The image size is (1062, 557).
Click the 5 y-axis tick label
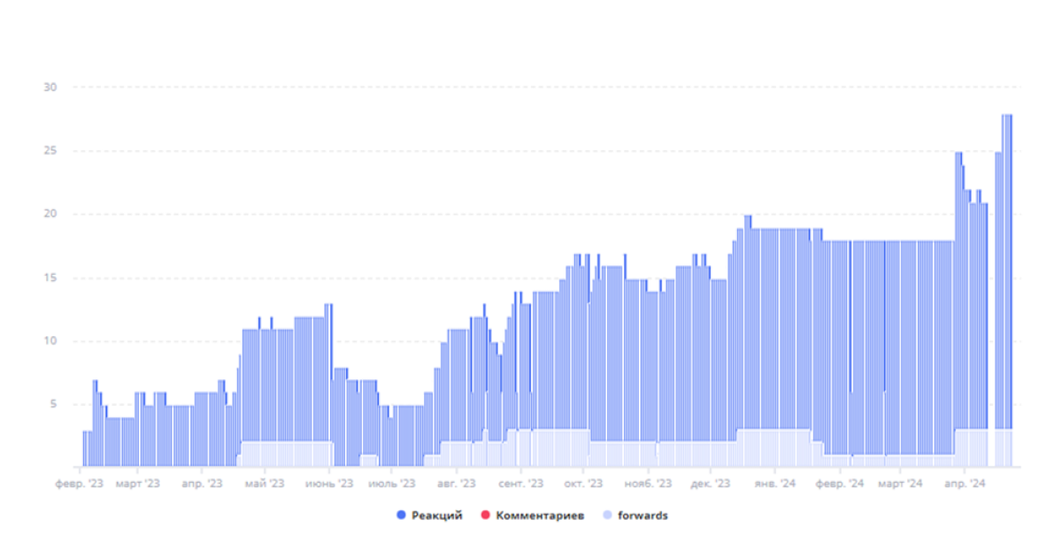[52, 404]
